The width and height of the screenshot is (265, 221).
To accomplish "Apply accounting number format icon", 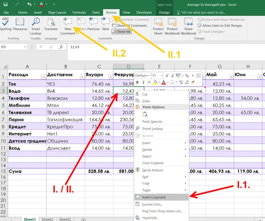I will pos(178,76).
